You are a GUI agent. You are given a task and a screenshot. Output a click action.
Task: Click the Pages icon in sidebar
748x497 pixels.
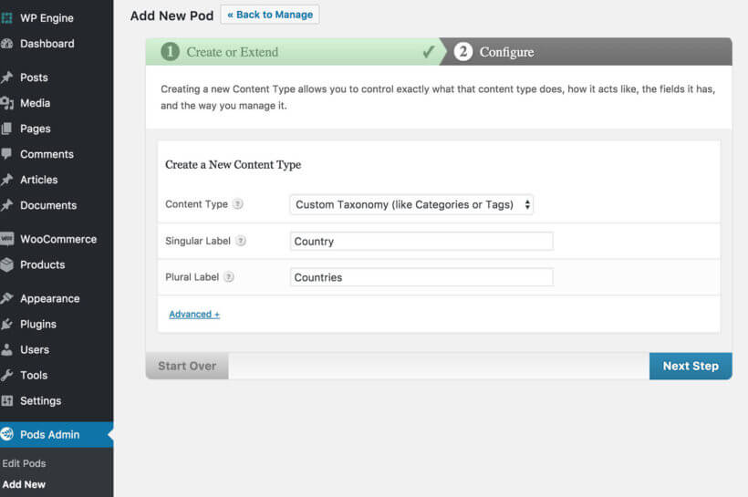pyautogui.click(x=6, y=129)
